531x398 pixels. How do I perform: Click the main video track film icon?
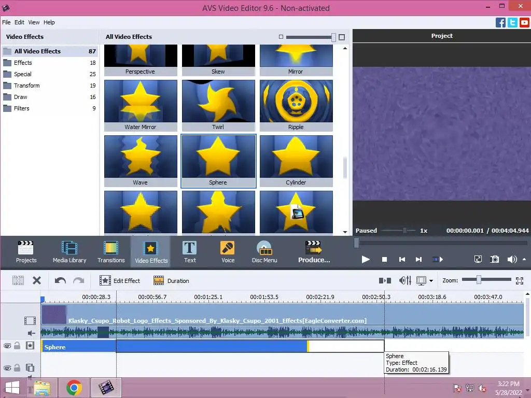[30, 320]
